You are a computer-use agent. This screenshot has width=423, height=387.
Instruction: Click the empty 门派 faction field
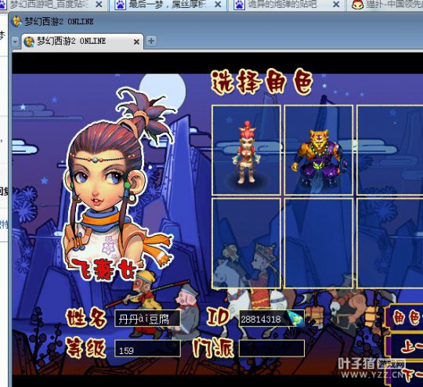(x=272, y=349)
